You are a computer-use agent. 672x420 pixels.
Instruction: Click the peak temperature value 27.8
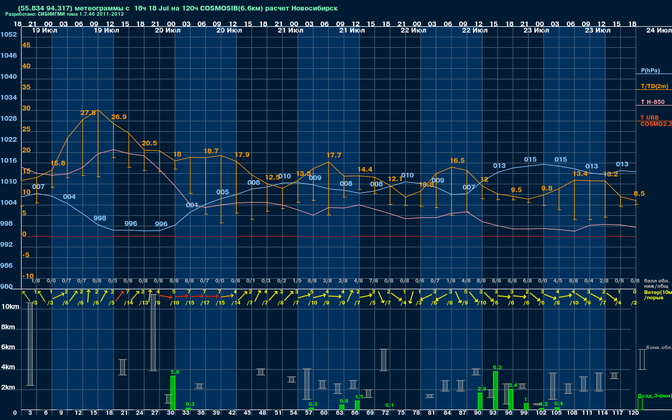tap(88, 113)
